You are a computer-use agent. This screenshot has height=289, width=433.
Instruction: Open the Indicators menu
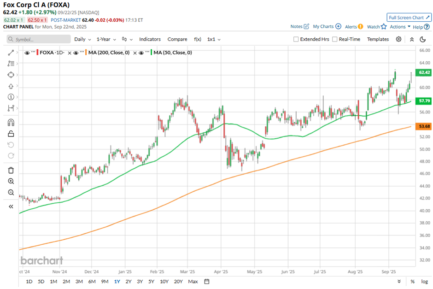pyautogui.click(x=150, y=40)
